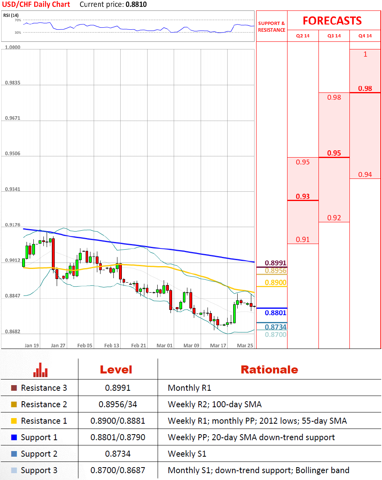Click the 'Weekly S1' rationale text
This screenshot has width=382, height=480.
tap(187, 454)
